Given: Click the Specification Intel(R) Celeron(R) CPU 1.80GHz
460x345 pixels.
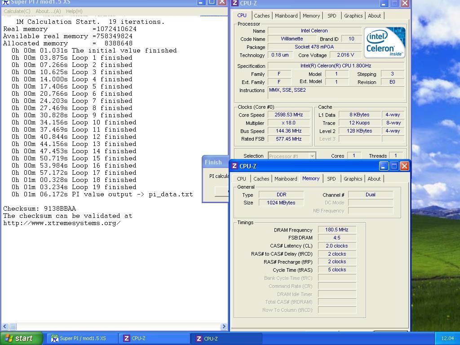Looking at the screenshot, I should [x=336, y=66].
